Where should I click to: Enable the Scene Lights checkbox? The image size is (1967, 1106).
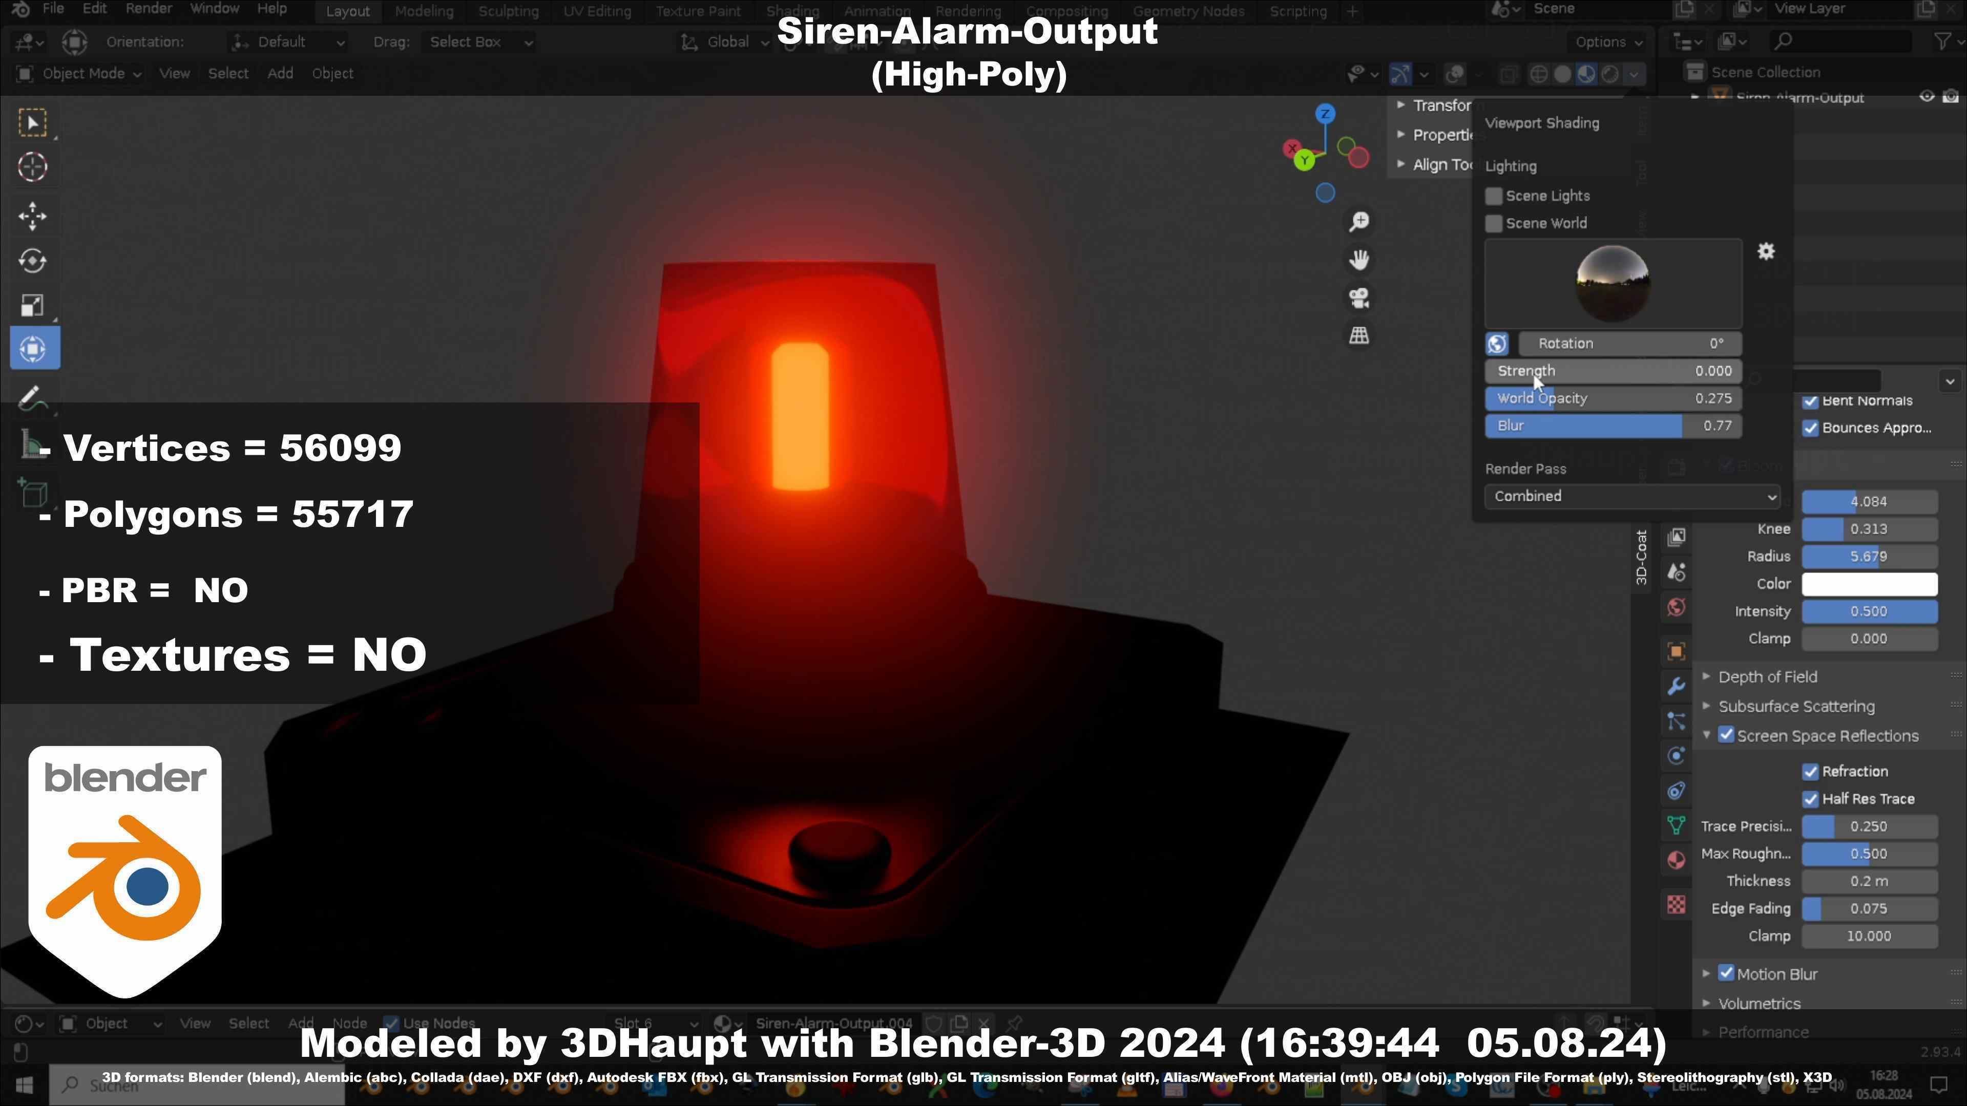[x=1494, y=196]
